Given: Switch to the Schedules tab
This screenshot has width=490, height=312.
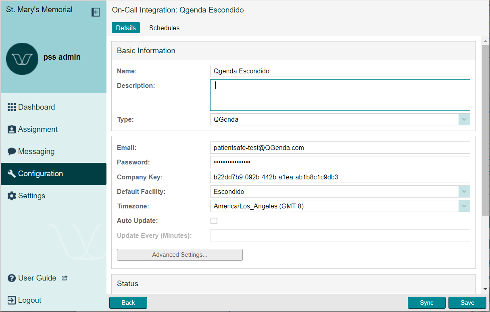Looking at the screenshot, I should click(x=164, y=28).
